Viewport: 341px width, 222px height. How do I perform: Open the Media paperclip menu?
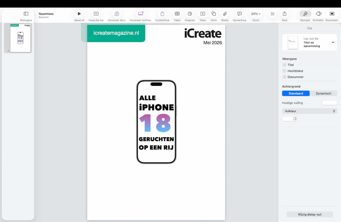tap(225, 14)
